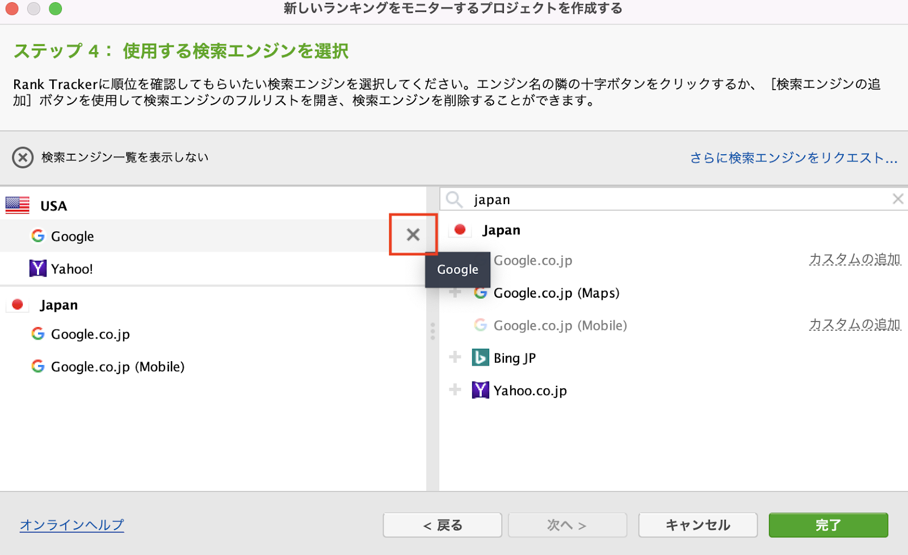The height and width of the screenshot is (555, 908).
Task: Select Google row under USA
Action: click(x=213, y=236)
